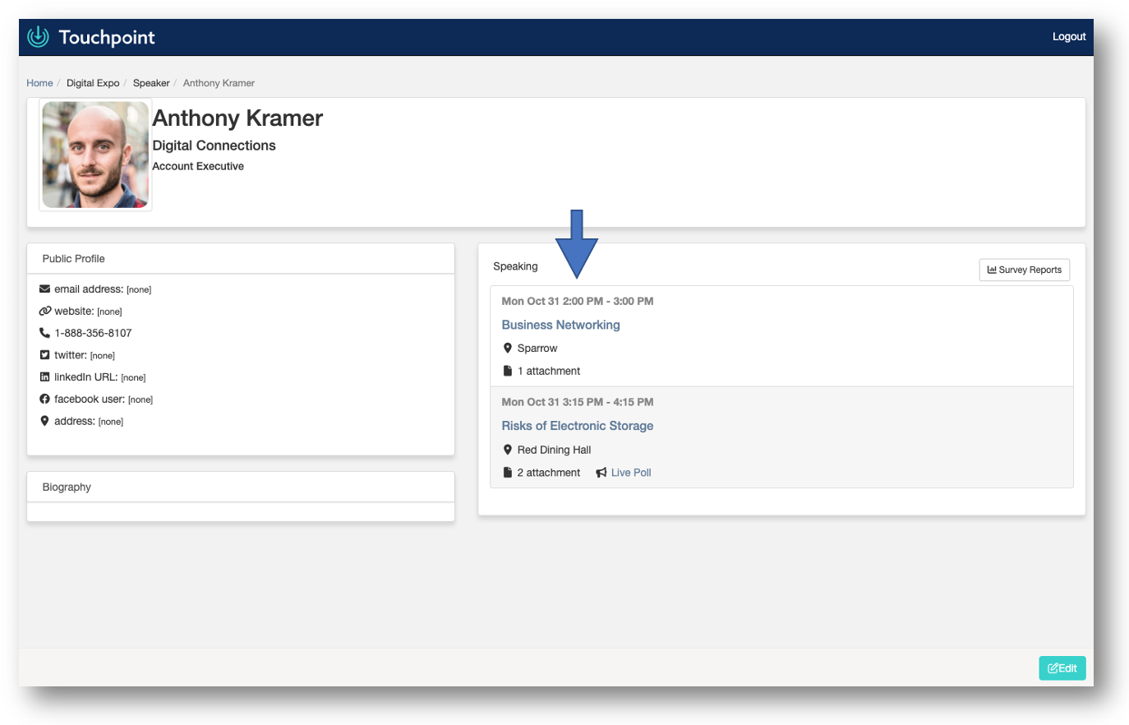
Task: Open the Live Poll link
Action: click(631, 473)
